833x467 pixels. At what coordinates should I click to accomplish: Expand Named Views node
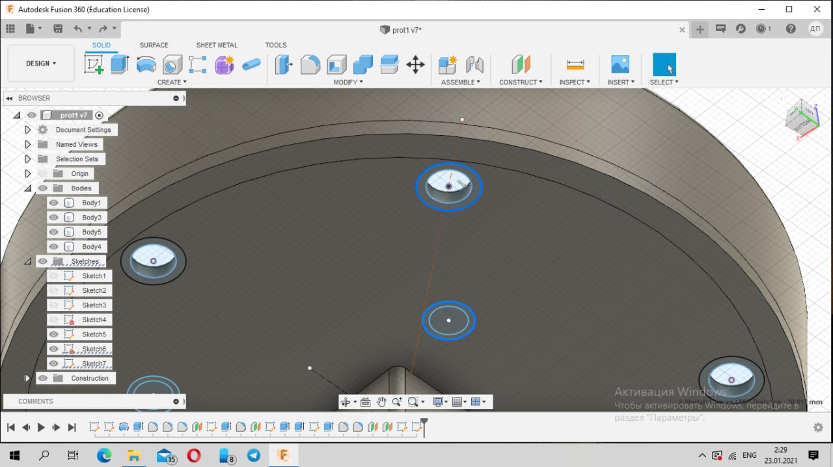[x=27, y=144]
